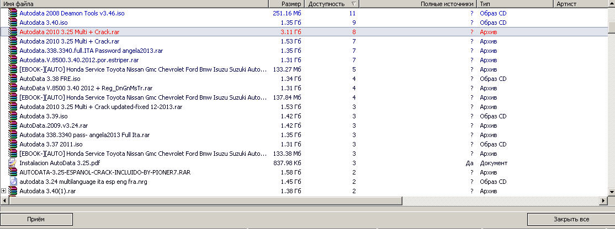Click the horizontal scrollbar right arrow

603,200
